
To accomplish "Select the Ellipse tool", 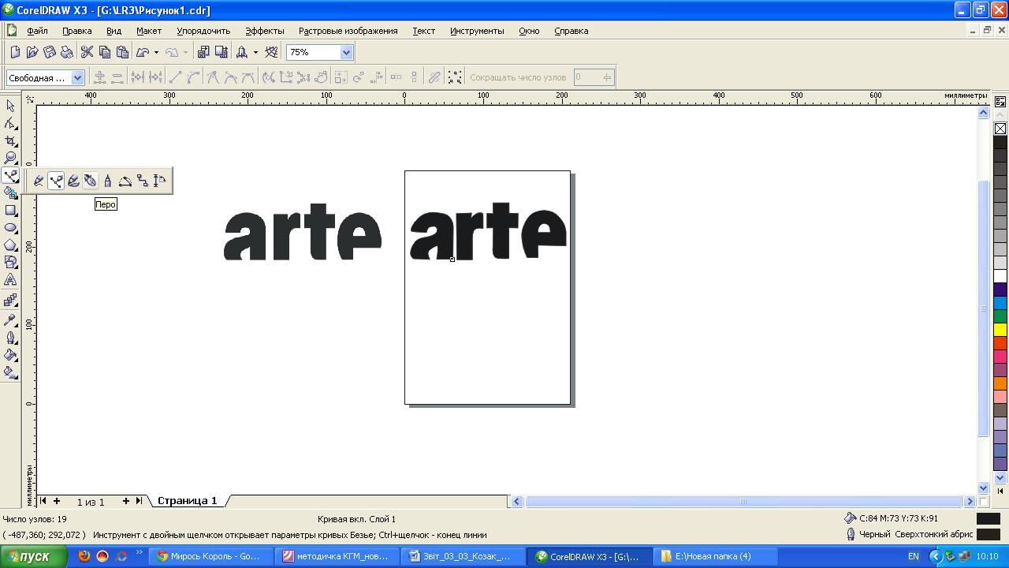I will (x=10, y=228).
